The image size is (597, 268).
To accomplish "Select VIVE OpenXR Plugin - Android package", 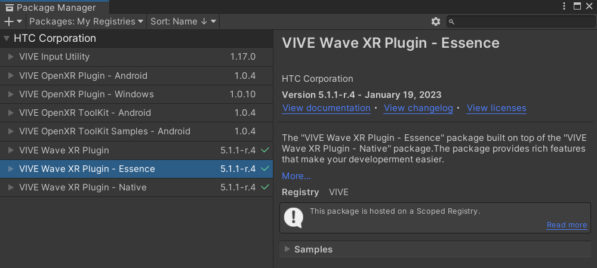I will pos(136,76).
